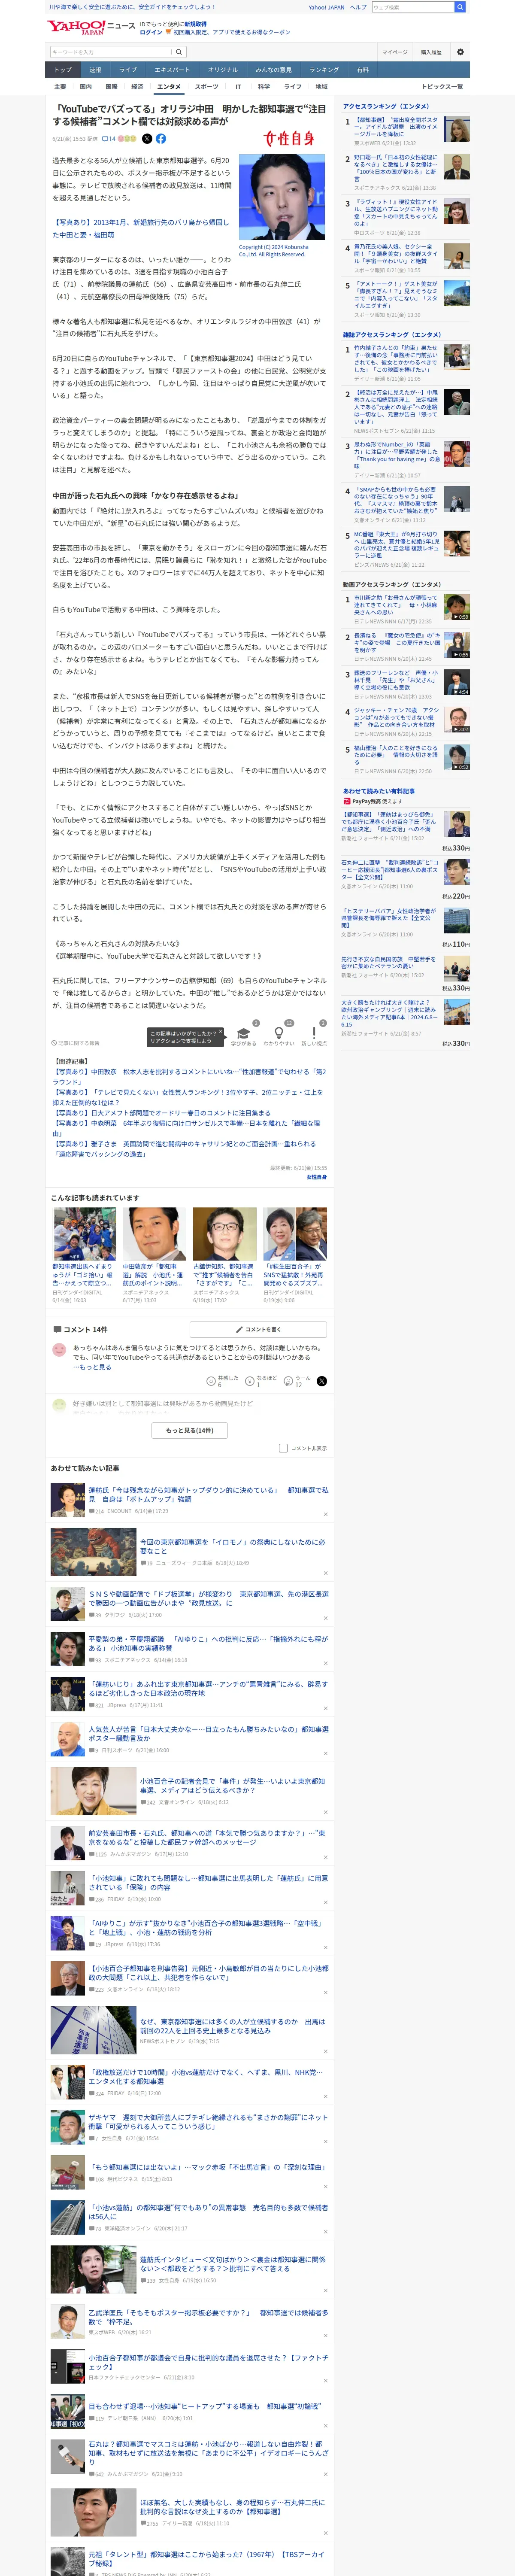Select ライブ tab in navigation
This screenshot has height=2576, width=515.
point(128,70)
